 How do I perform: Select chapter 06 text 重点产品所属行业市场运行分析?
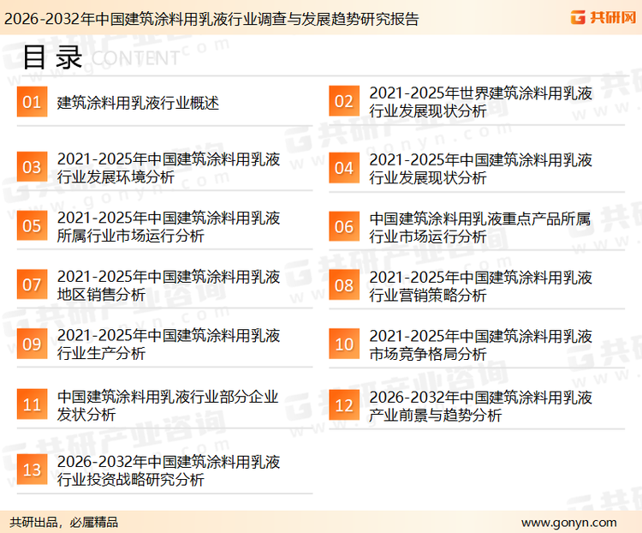(480, 227)
